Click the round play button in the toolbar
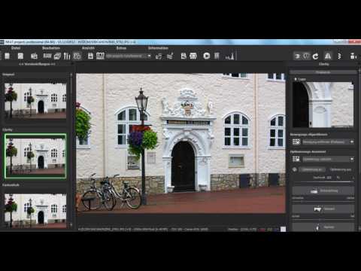Image resolution: width=361 pixels, height=271 pixels. (207, 56)
